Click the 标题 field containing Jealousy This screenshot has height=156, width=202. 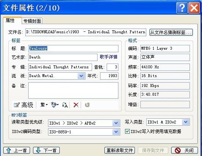(73, 49)
